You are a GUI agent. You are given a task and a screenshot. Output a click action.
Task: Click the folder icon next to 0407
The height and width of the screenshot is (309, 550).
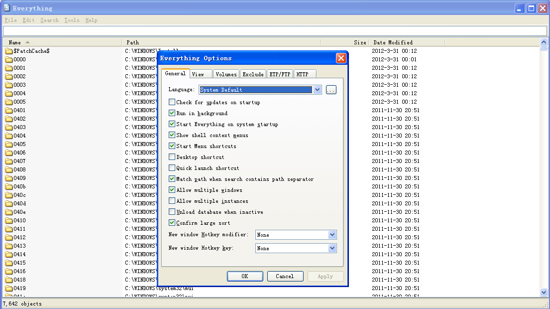coord(9,161)
